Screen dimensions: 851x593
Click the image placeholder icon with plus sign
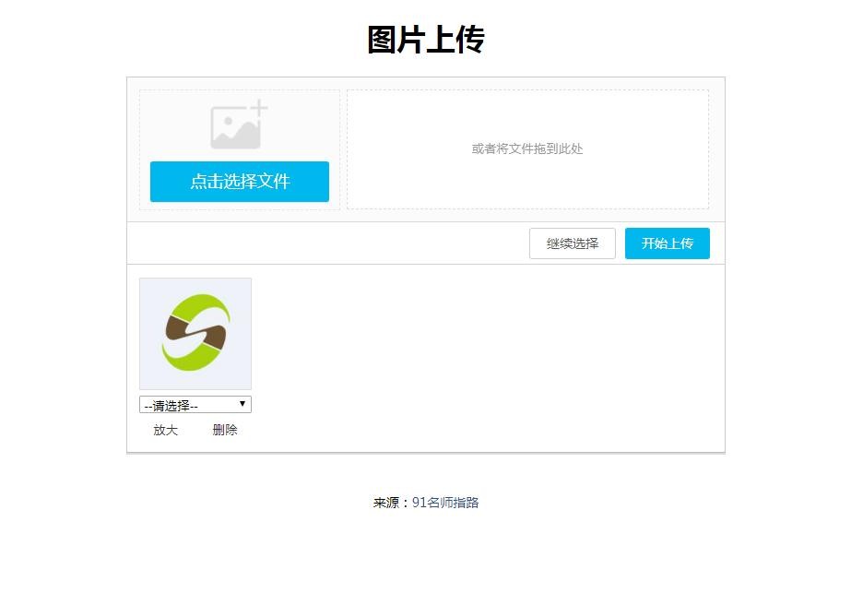(239, 125)
